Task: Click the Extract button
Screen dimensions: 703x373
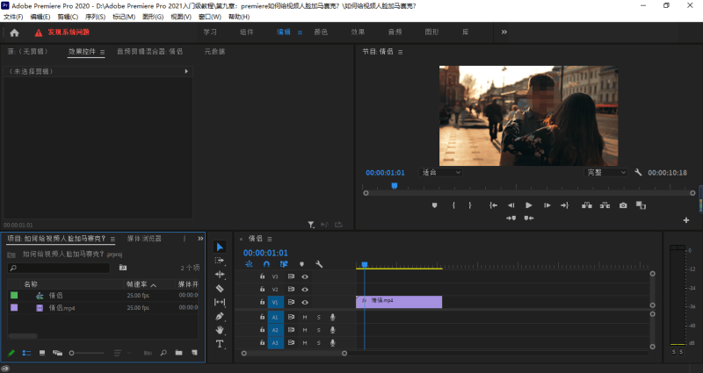Action: [605, 205]
